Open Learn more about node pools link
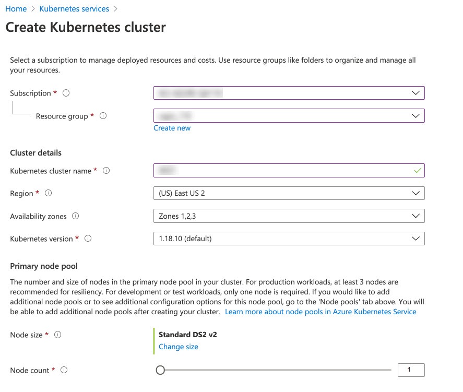The image size is (463, 392). 320,312
